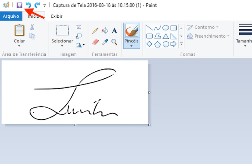Select the Line shape

click(149, 28)
